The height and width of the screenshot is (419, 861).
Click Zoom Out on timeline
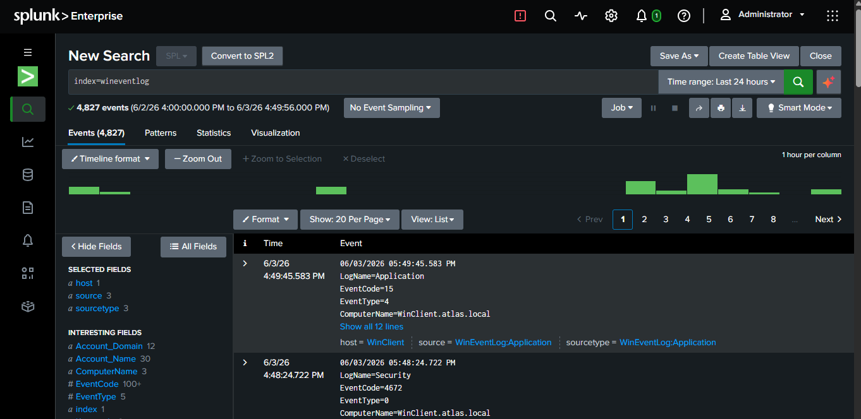[198, 159]
